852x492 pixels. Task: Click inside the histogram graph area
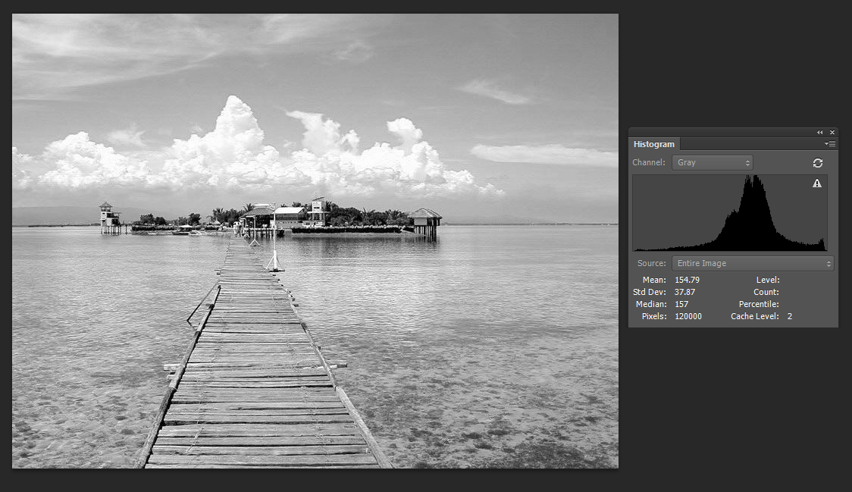pos(730,212)
